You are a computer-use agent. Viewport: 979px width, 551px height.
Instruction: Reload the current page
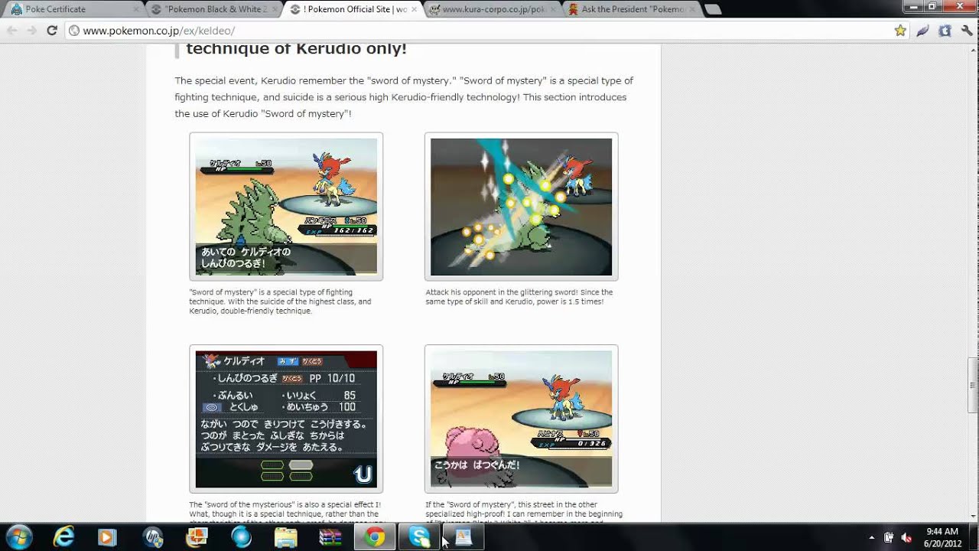[52, 31]
